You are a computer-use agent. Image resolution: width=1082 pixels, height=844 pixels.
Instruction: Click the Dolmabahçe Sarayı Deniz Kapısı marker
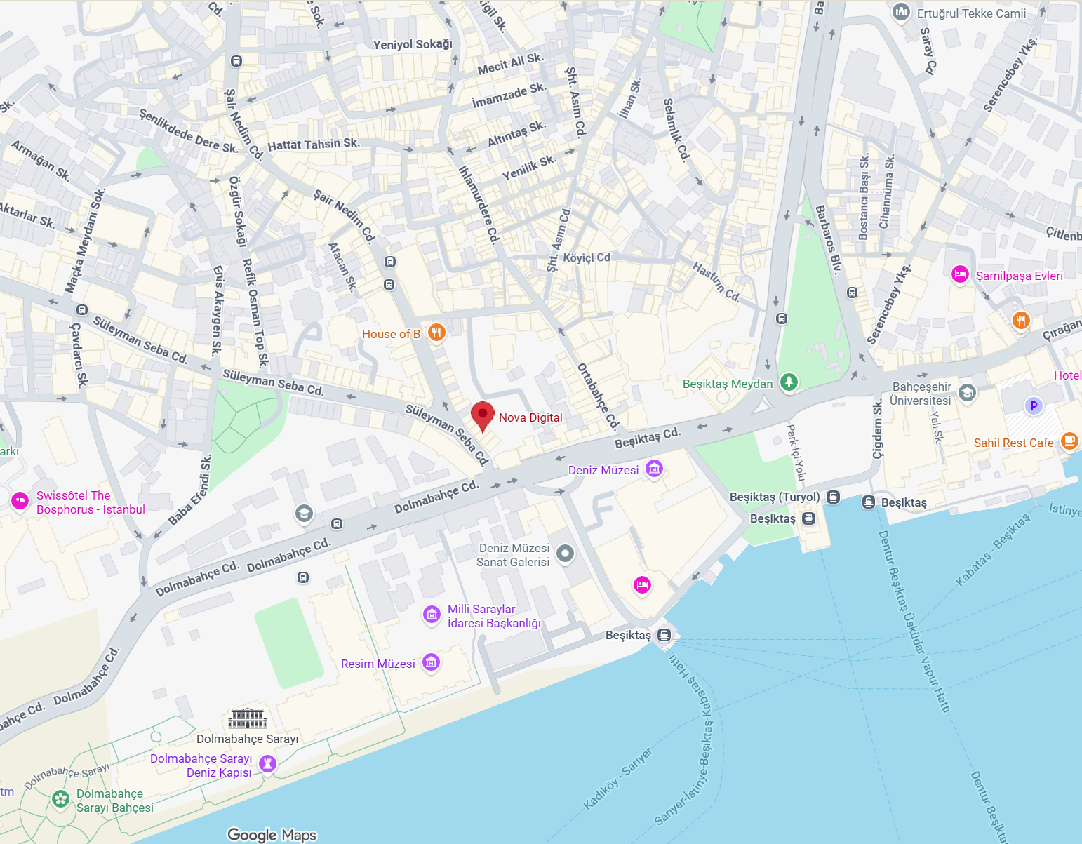[x=267, y=763]
